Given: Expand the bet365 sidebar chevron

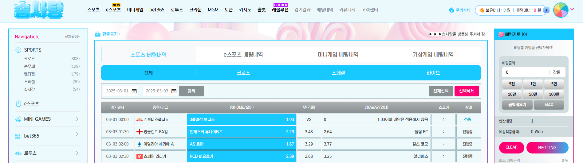Looking at the screenshot, I should (77, 134).
